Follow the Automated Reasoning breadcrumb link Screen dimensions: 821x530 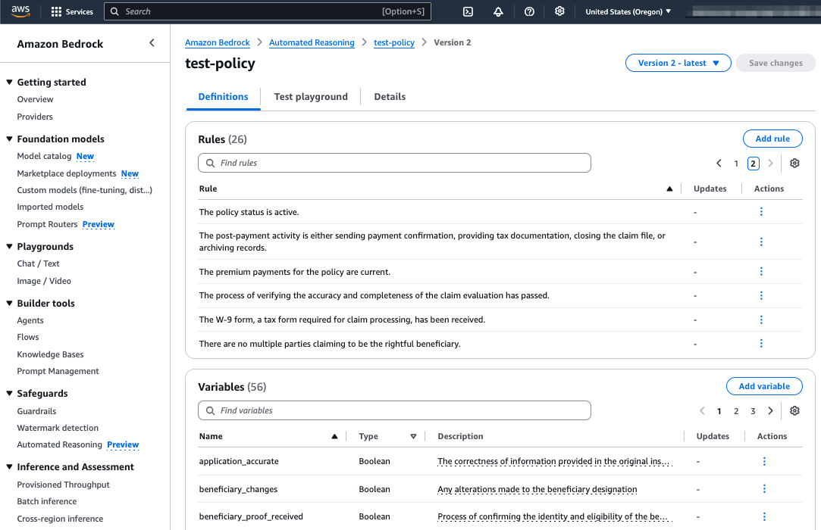[x=312, y=42]
